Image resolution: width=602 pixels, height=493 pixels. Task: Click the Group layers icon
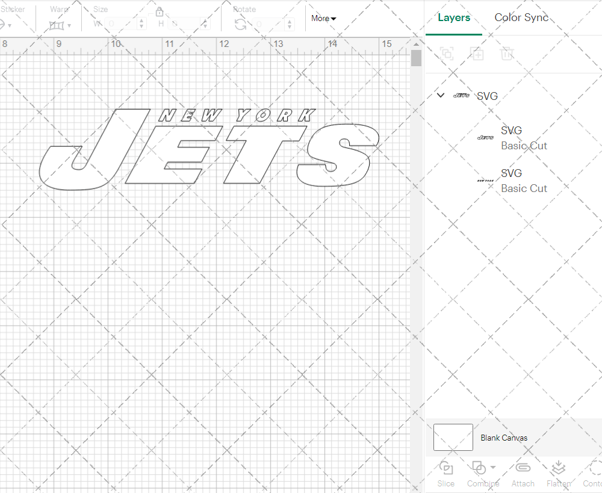[446, 54]
